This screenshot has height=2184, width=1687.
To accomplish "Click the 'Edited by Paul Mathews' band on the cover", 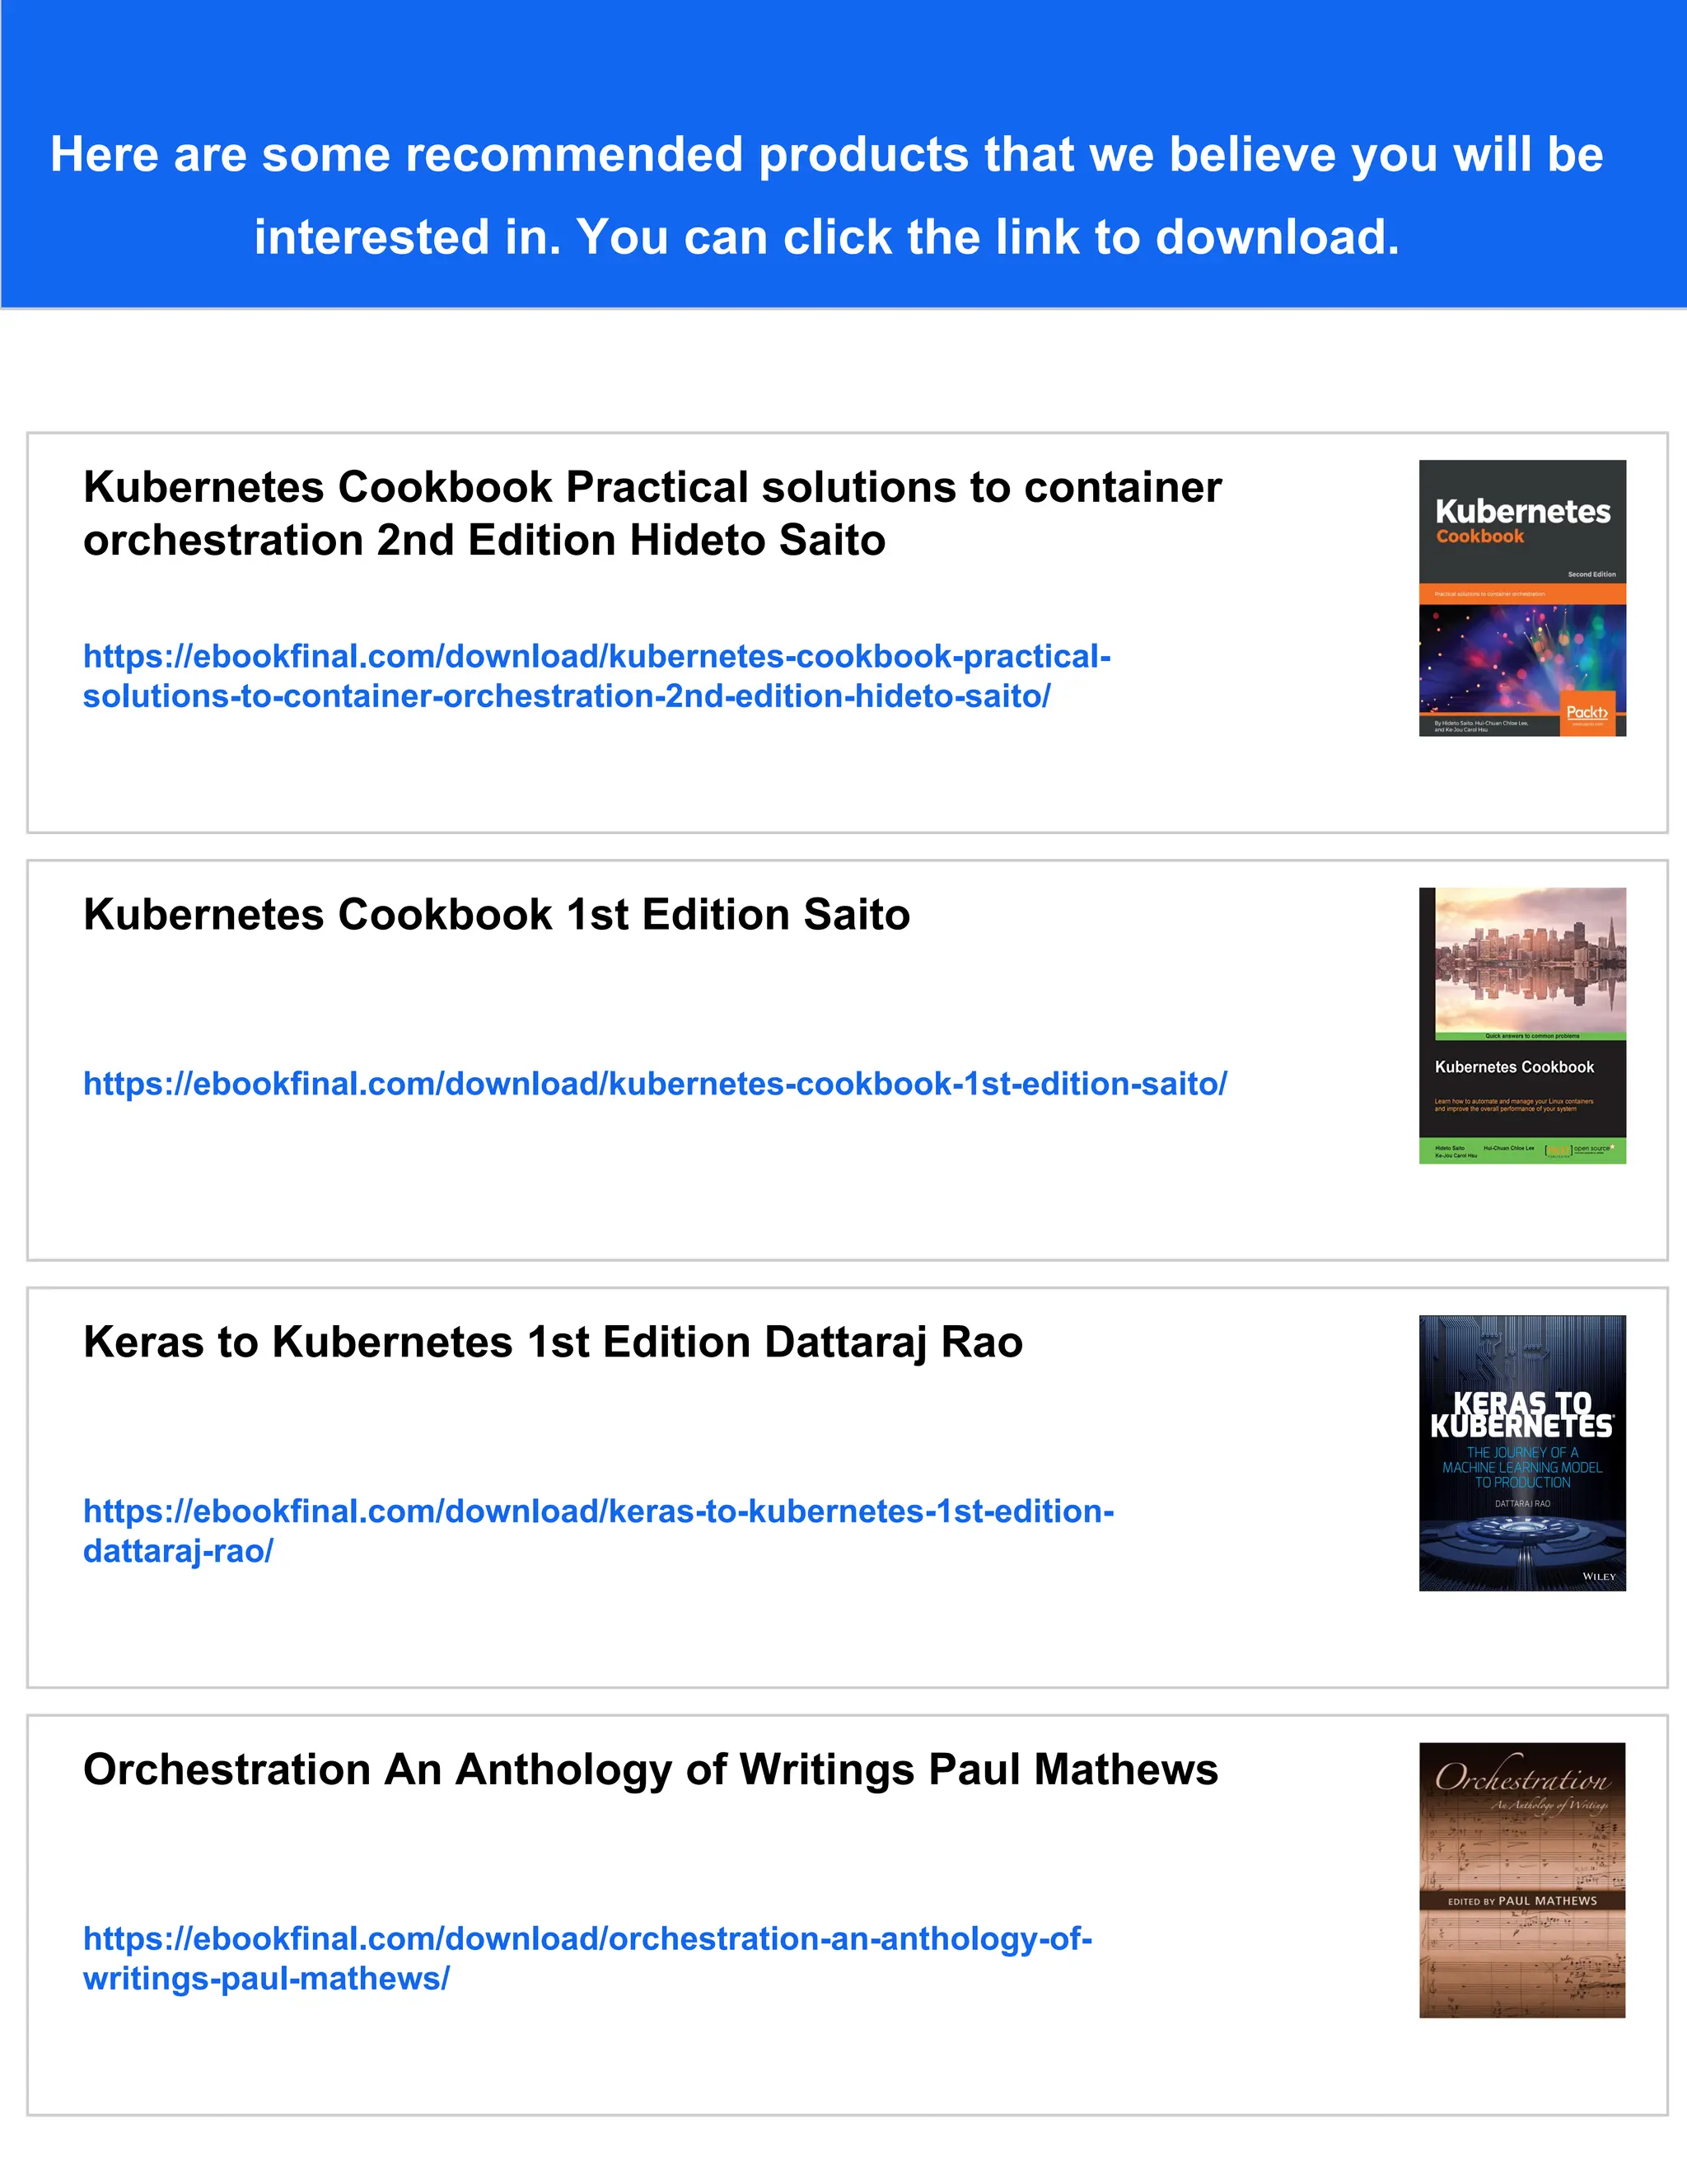I will coord(1522,1900).
